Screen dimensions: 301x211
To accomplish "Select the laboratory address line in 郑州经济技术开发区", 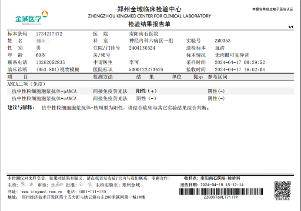I will point(84,197).
